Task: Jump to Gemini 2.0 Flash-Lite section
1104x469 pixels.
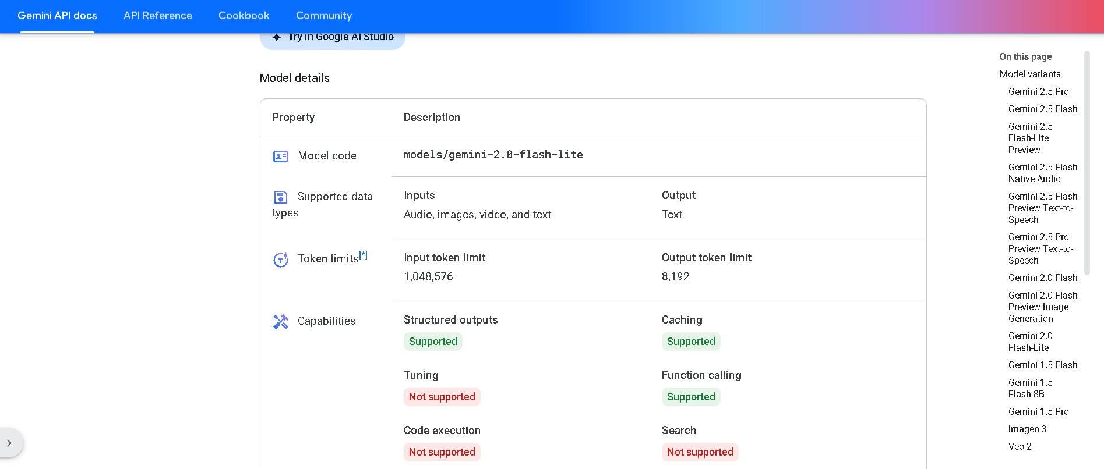Action: click(1031, 342)
